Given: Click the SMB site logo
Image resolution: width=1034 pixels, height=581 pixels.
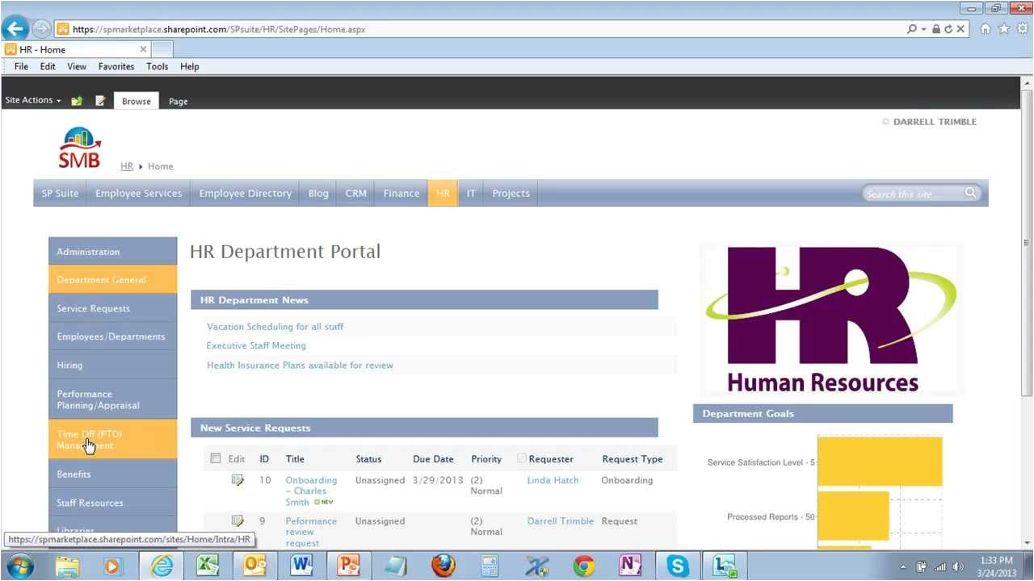Looking at the screenshot, I should (x=79, y=148).
